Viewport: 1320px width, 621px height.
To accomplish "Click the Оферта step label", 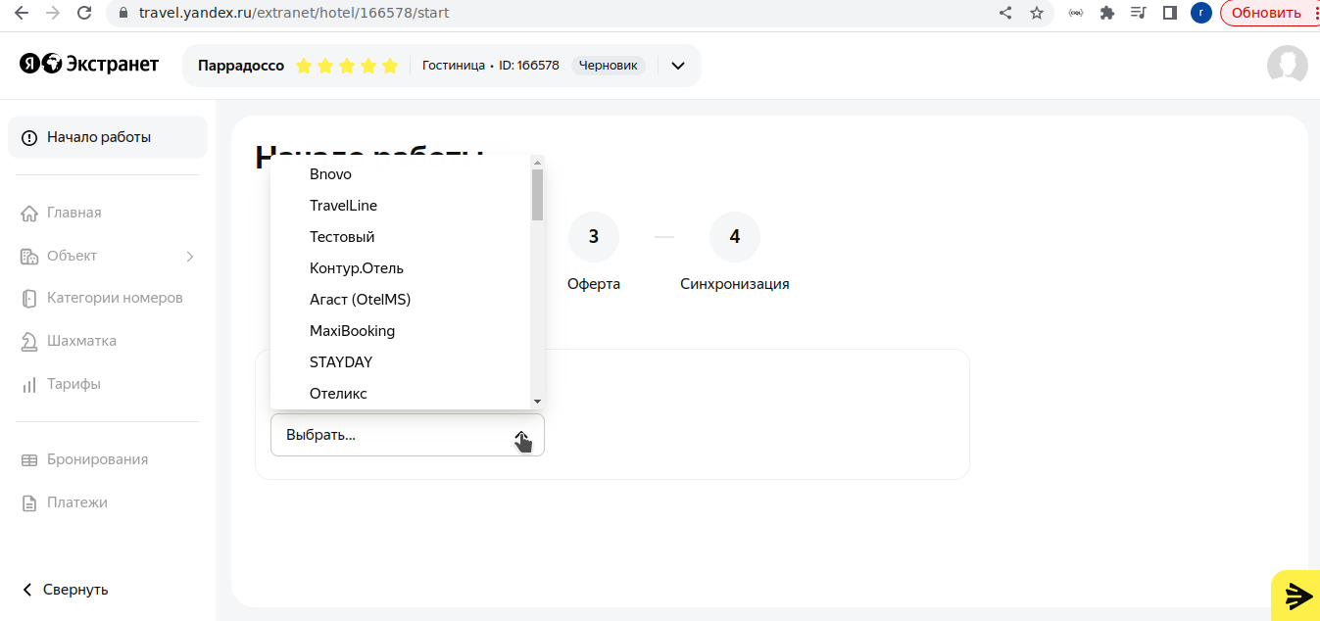I will [x=594, y=284].
